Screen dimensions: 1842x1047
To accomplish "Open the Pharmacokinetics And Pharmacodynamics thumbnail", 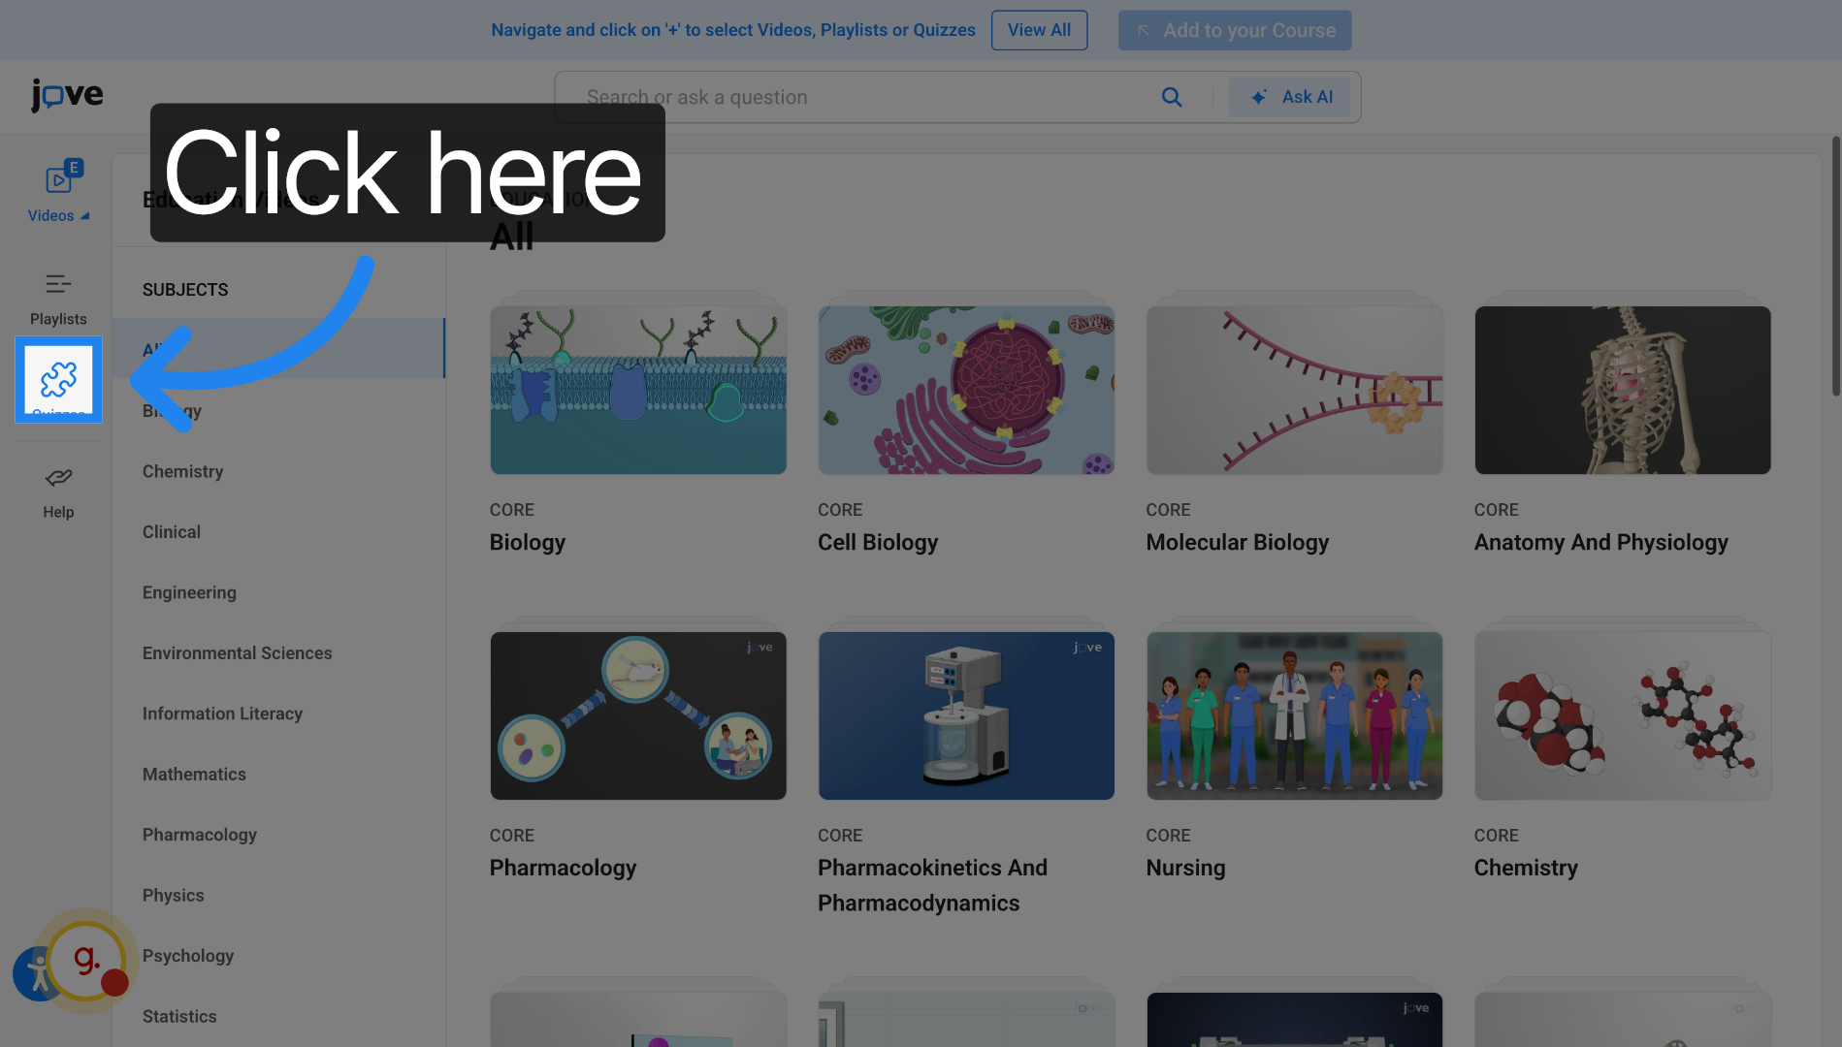I will click(x=966, y=715).
